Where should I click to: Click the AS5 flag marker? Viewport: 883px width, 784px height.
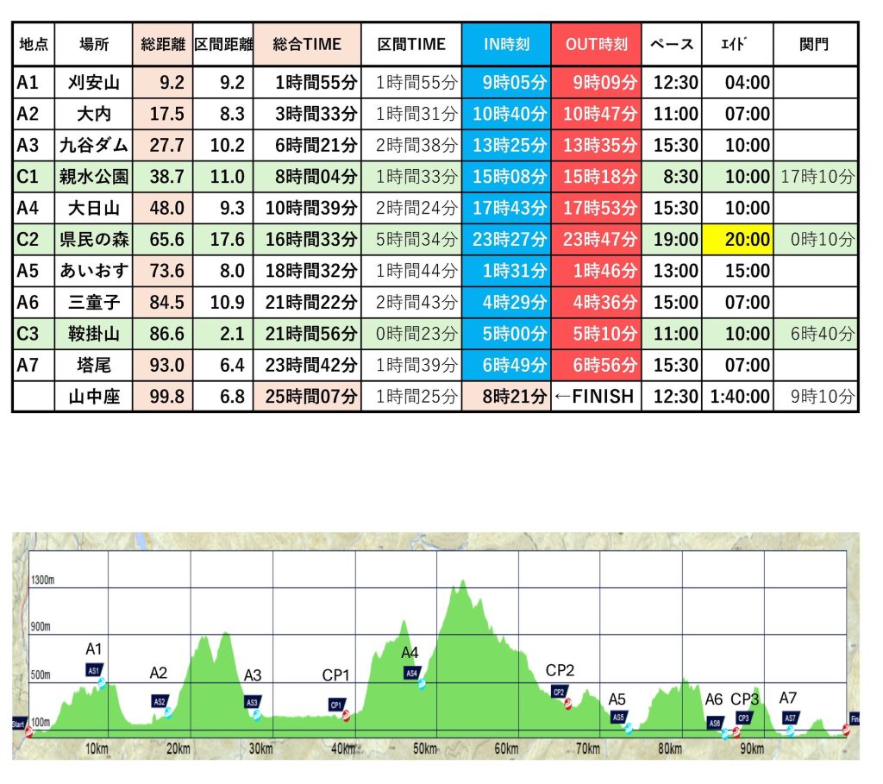[x=618, y=717]
